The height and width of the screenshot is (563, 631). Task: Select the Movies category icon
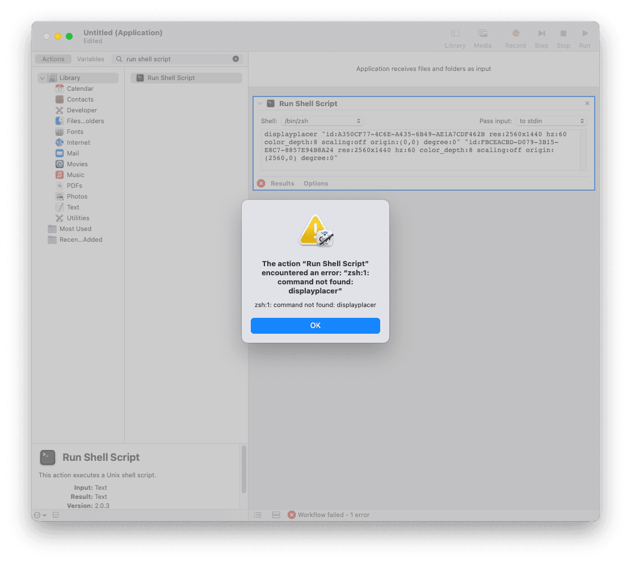60,164
